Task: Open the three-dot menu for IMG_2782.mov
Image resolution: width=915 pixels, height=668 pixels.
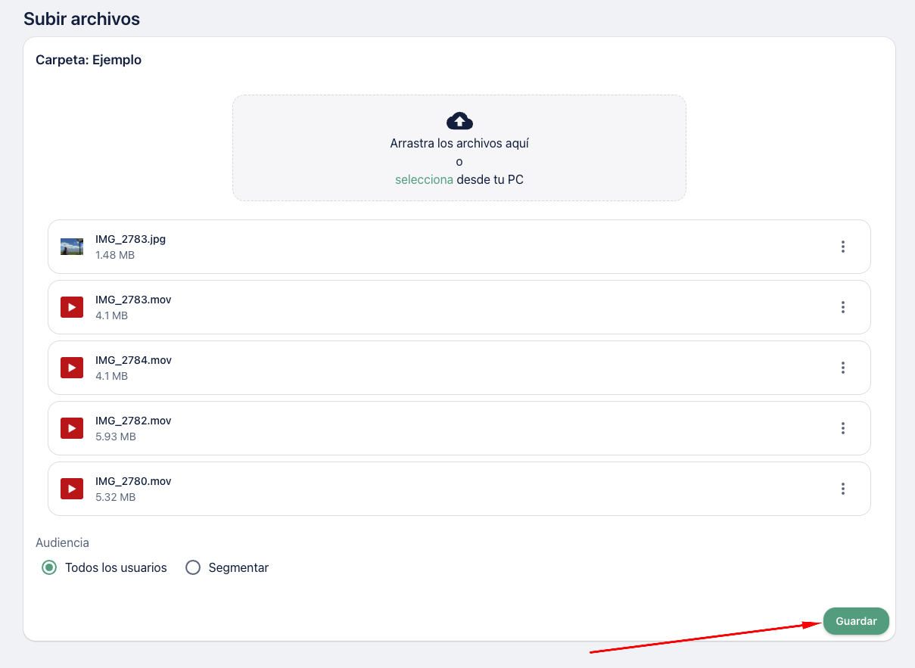Action: point(842,428)
